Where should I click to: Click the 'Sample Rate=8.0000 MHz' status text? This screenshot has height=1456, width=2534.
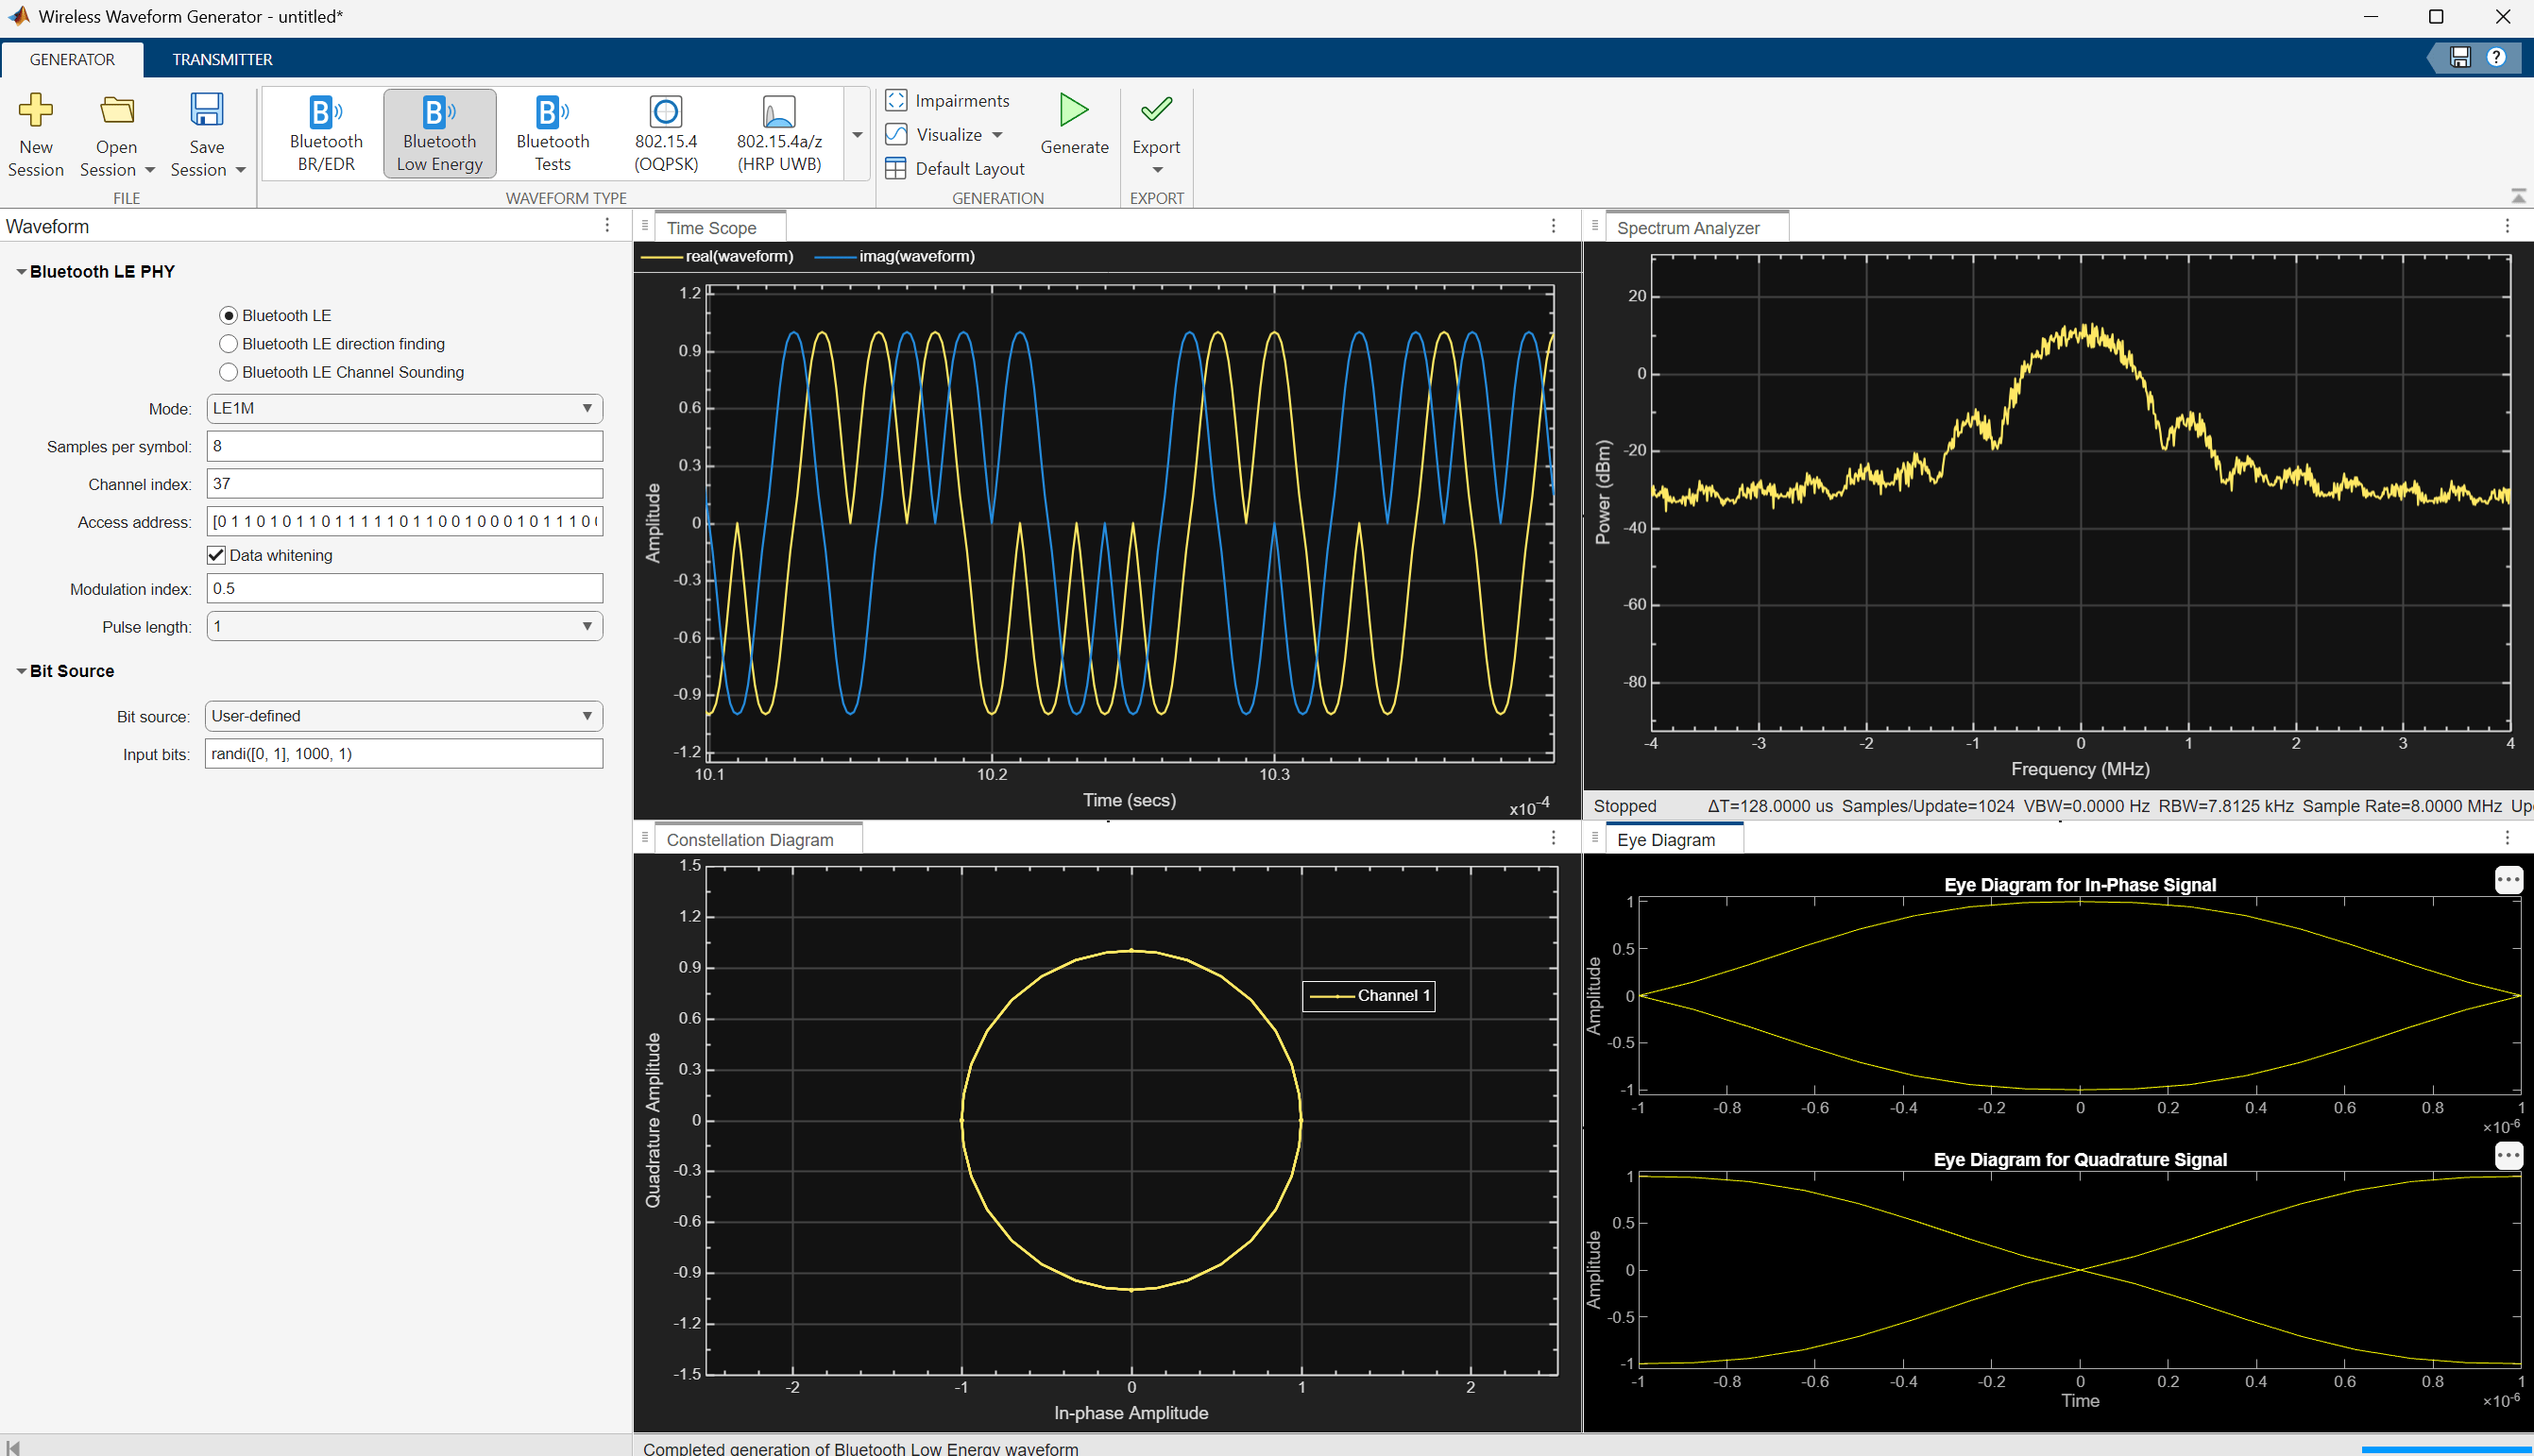pyautogui.click(x=2402, y=806)
